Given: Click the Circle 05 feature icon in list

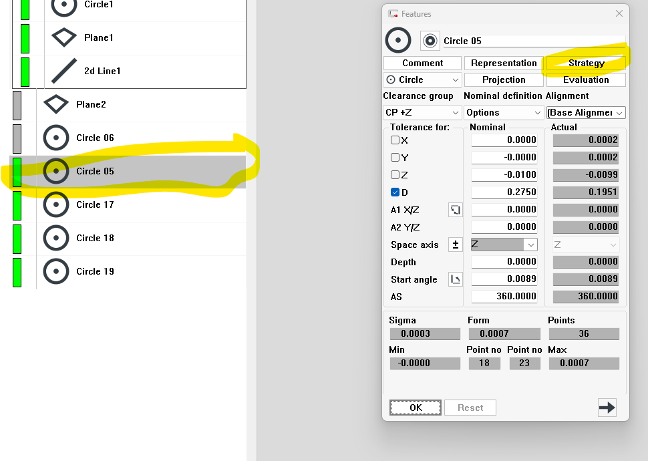Looking at the screenshot, I should tap(56, 171).
